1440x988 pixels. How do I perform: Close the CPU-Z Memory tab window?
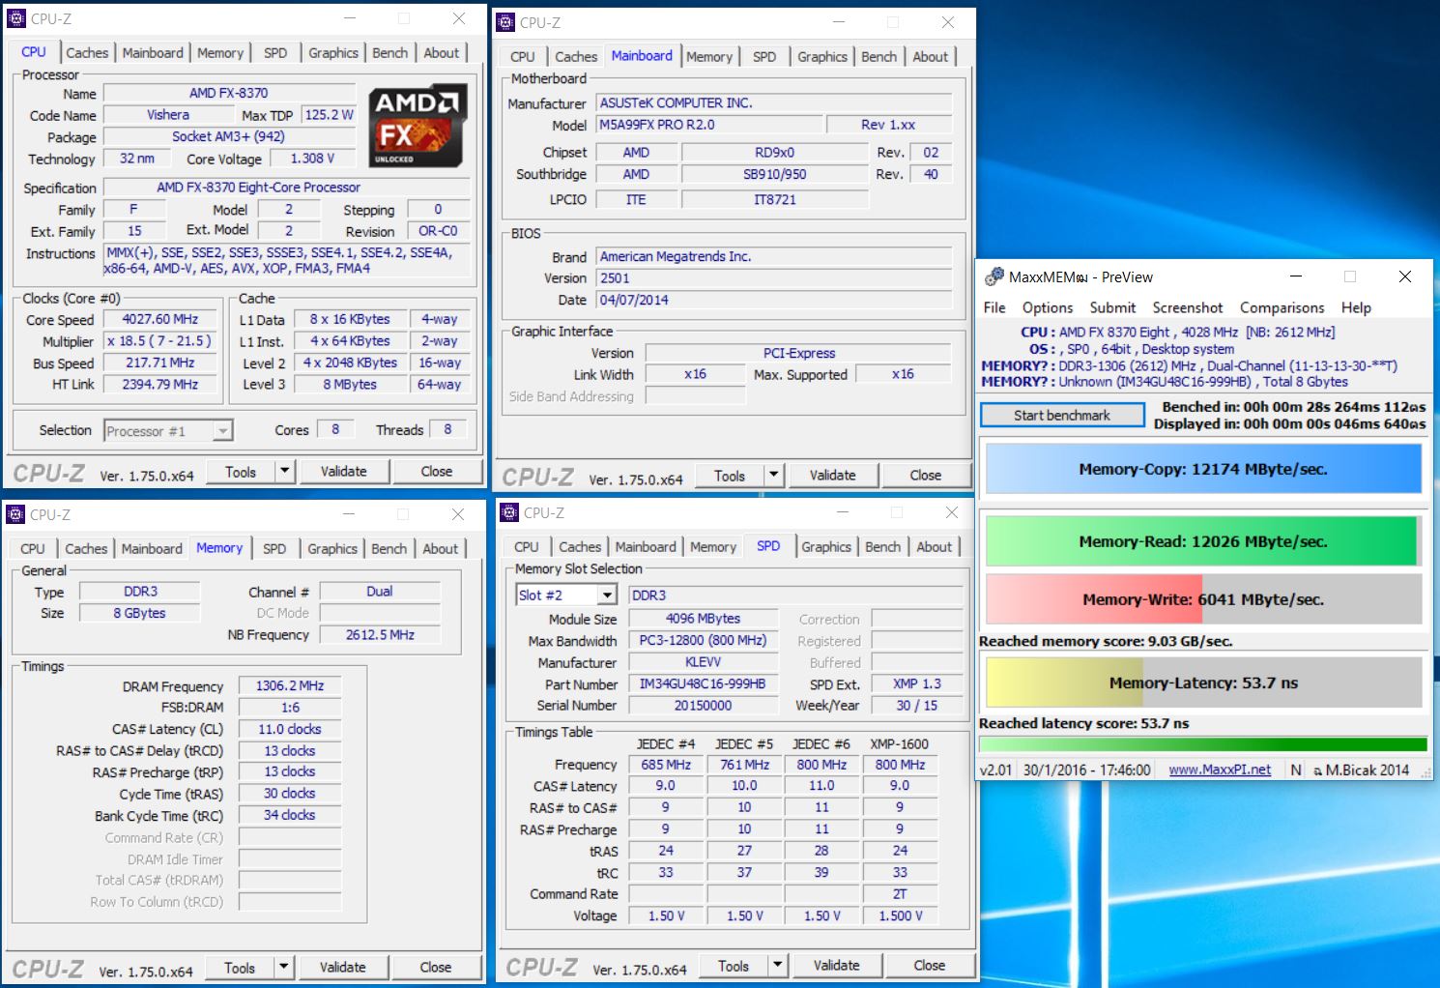tap(457, 514)
